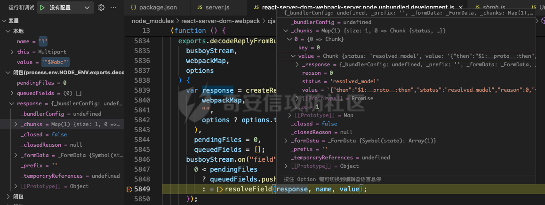The height and width of the screenshot is (205, 545).
Task: Click node_modules in the breadcrumb path
Action: click(152, 21)
